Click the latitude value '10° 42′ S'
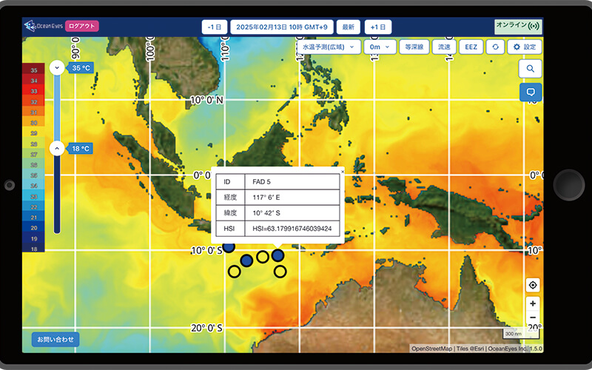The width and height of the screenshot is (592, 370). point(266,213)
